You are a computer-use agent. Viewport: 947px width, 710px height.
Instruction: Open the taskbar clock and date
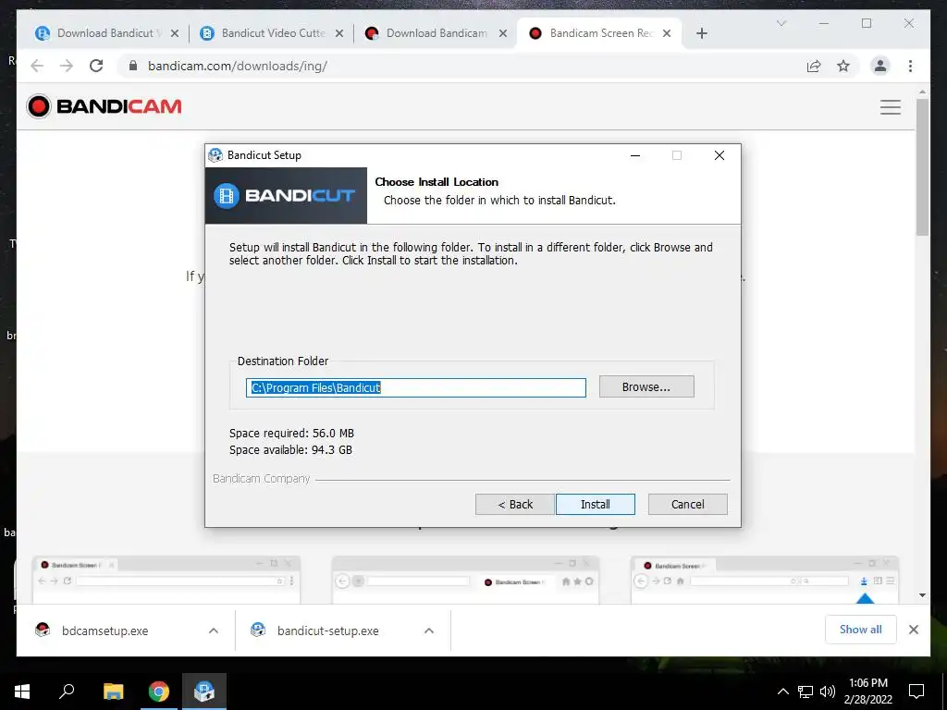[x=867, y=692]
